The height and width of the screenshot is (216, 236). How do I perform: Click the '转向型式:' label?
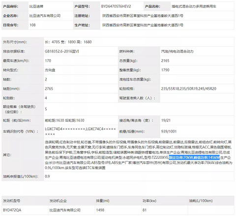(11, 70)
